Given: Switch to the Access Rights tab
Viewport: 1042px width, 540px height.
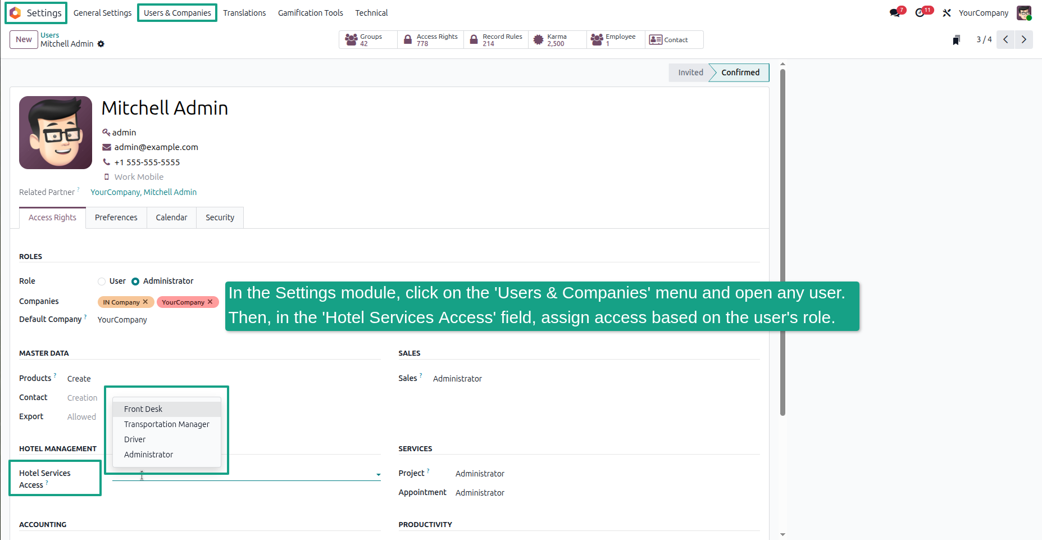Looking at the screenshot, I should pos(52,217).
